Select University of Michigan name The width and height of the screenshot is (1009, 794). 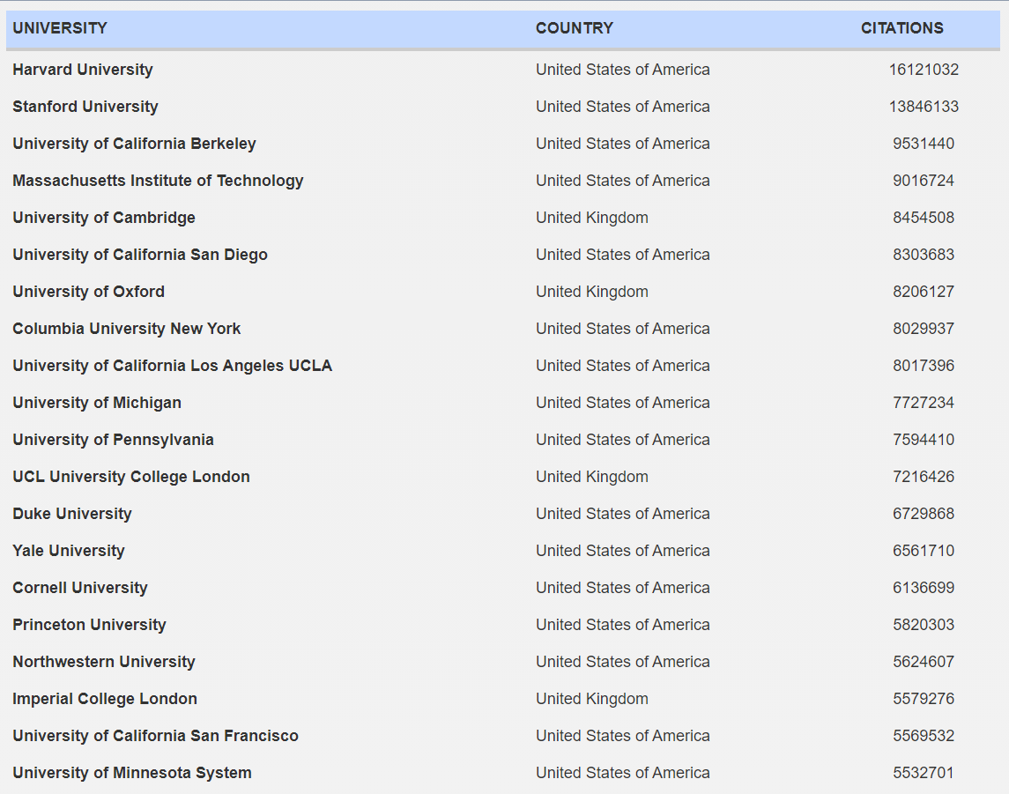point(97,403)
